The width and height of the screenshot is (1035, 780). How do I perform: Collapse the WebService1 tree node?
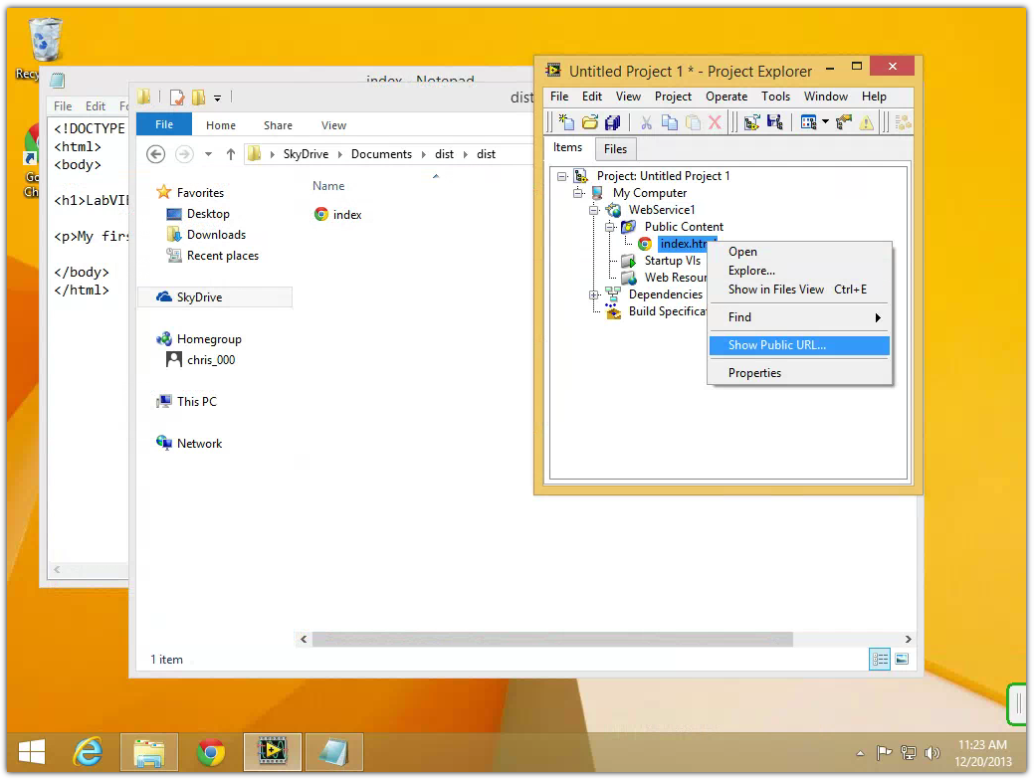tap(594, 210)
